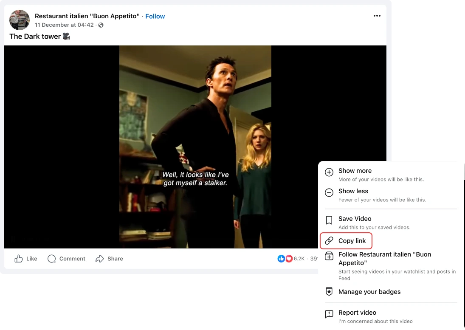Click "Fewer of your videos will be like this."
The height and width of the screenshot is (330, 465).
tap(382, 200)
